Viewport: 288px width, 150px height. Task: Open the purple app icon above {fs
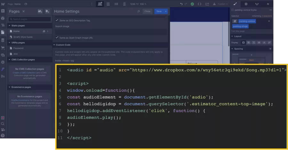click(x=3, y=69)
